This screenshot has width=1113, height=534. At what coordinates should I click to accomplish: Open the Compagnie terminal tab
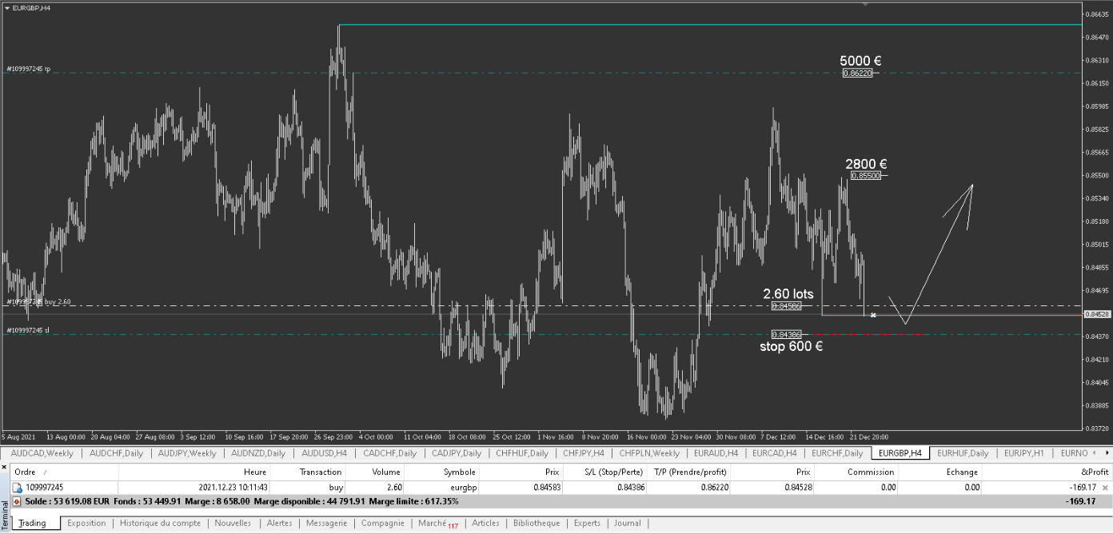[382, 524]
